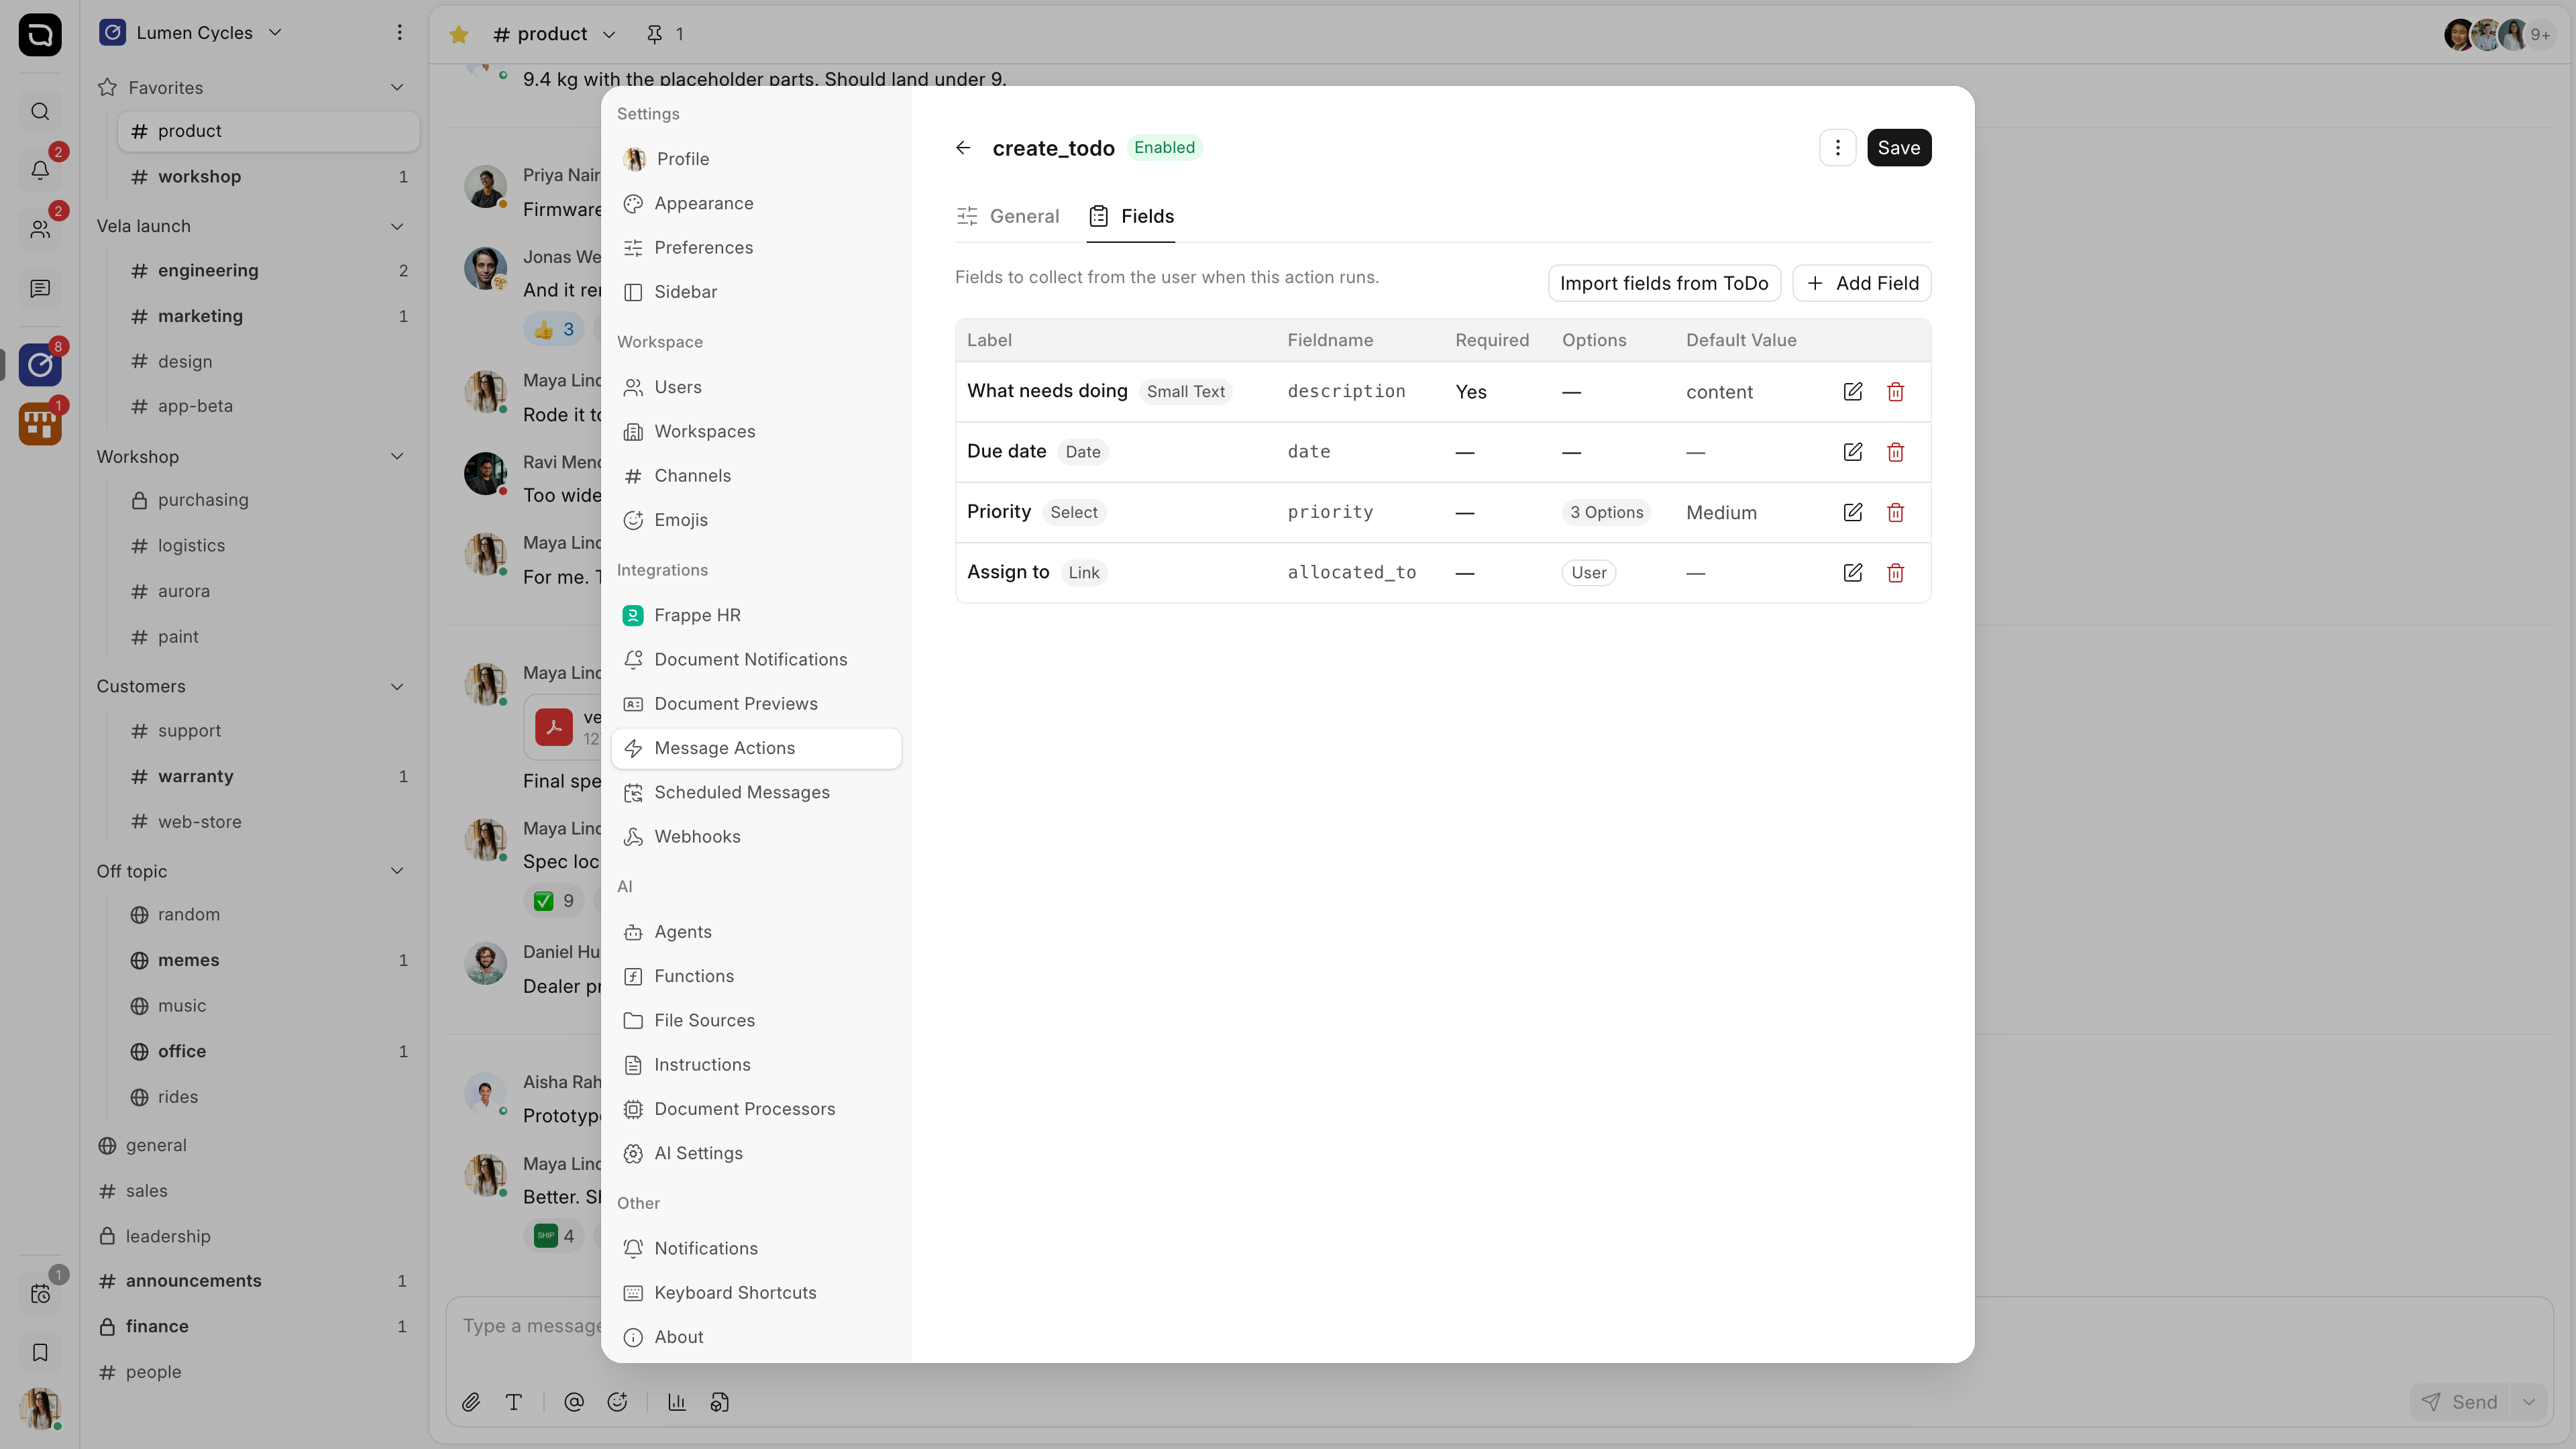
Task: Attach a file with paperclip icon
Action: click(x=471, y=1402)
